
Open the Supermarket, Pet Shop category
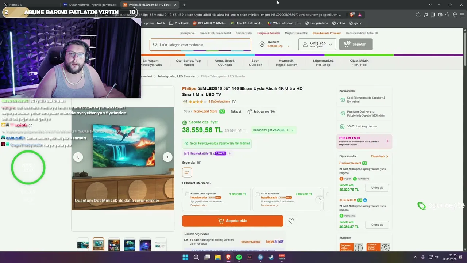pos(323,63)
